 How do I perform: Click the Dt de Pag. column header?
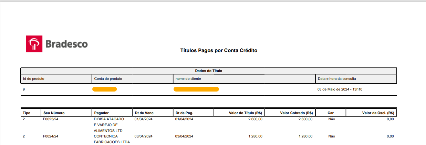[184, 113]
